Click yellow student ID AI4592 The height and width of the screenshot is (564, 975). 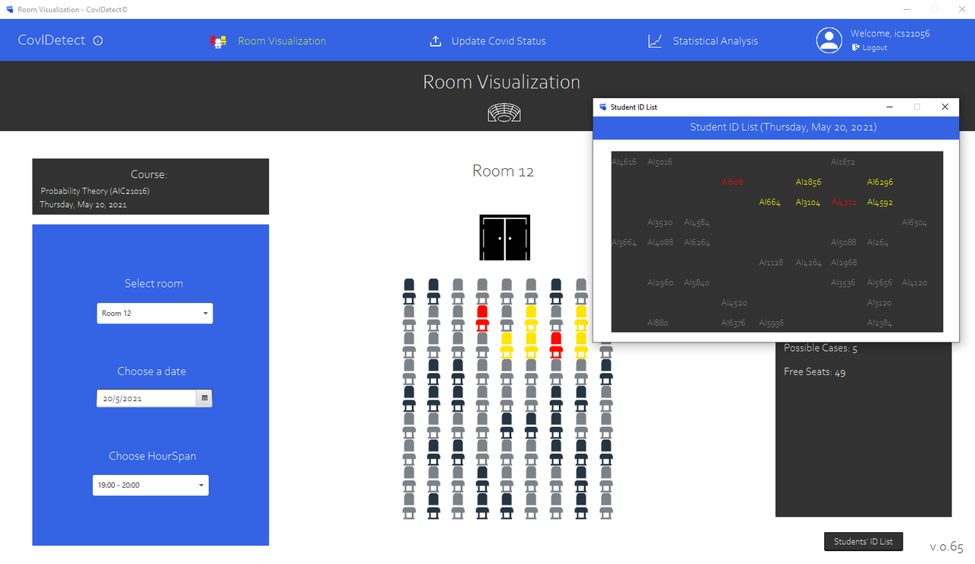(x=880, y=202)
